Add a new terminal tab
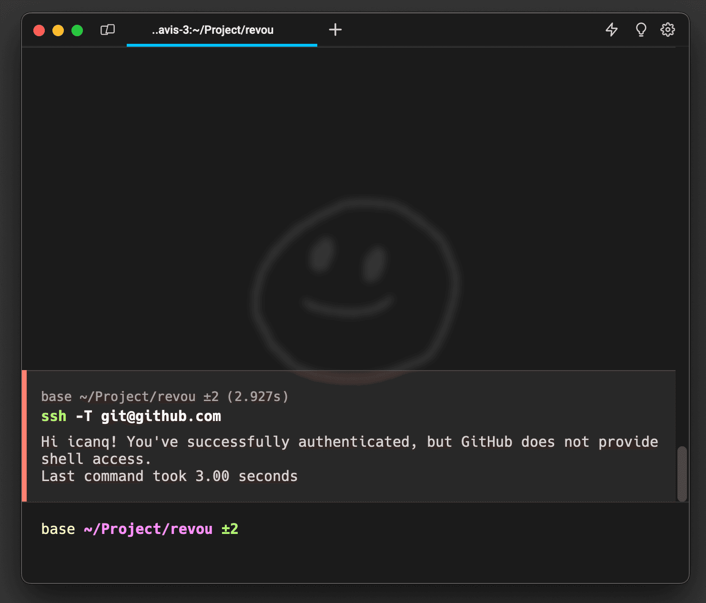The height and width of the screenshot is (603, 706). (x=335, y=30)
